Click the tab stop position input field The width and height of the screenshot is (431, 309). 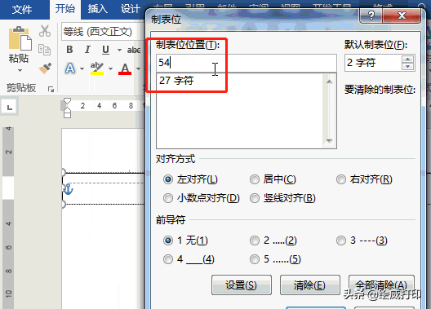click(247, 63)
